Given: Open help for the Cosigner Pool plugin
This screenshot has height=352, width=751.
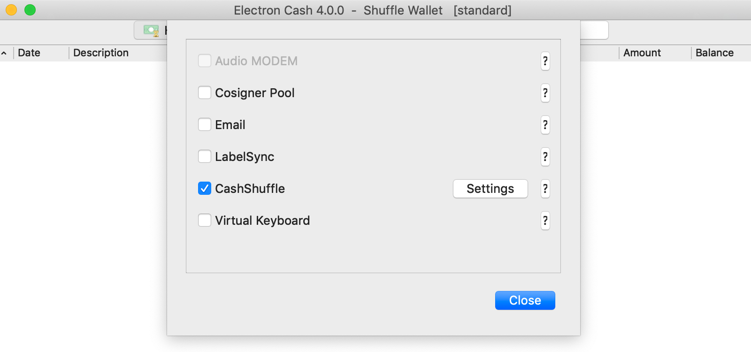Looking at the screenshot, I should [x=545, y=93].
